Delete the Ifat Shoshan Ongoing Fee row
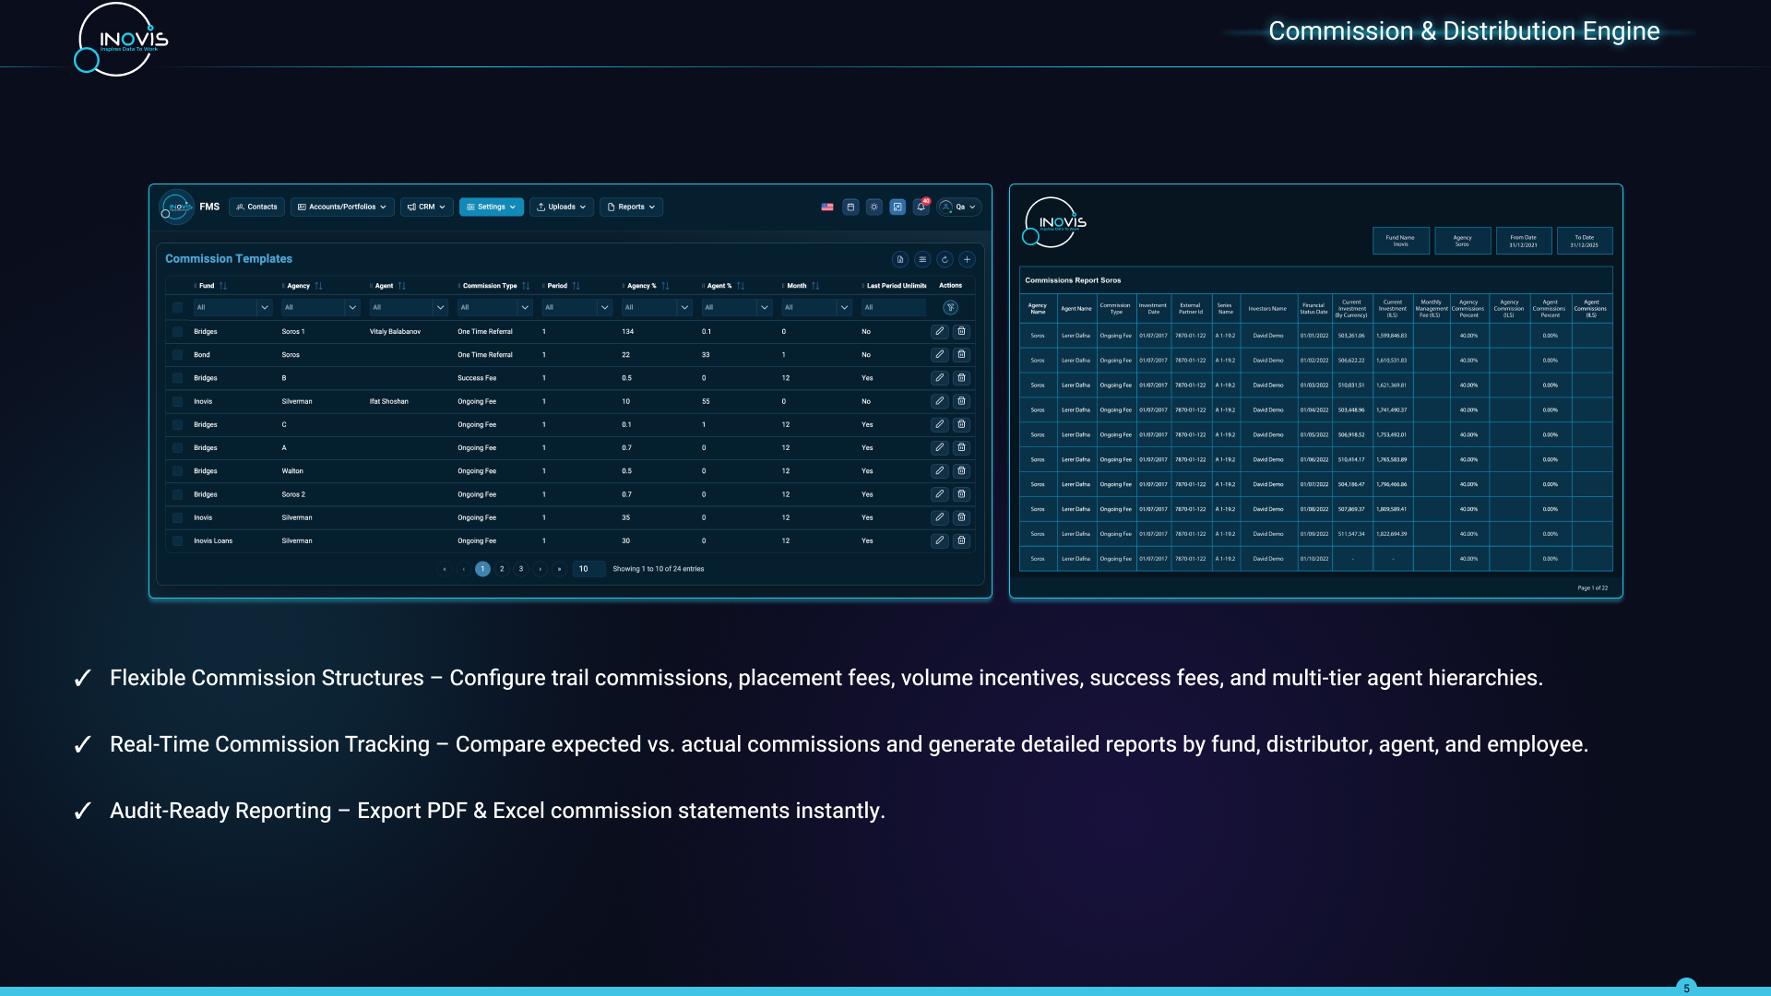The height and width of the screenshot is (996, 1771). tap(961, 401)
